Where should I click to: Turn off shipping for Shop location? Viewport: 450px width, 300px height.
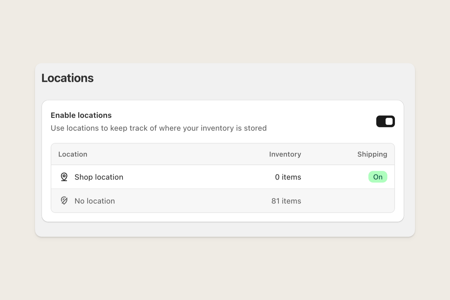coord(378,177)
